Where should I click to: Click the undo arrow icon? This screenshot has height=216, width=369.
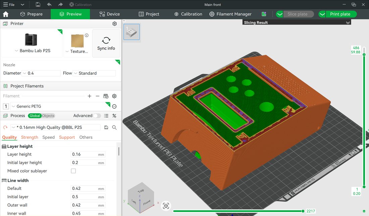pyautogui.click(x=49, y=4)
